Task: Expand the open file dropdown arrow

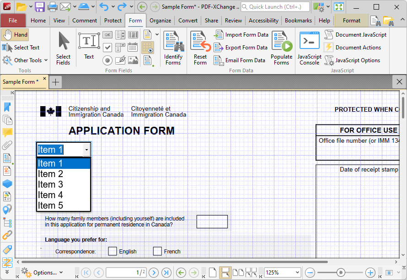Action: 31,7
